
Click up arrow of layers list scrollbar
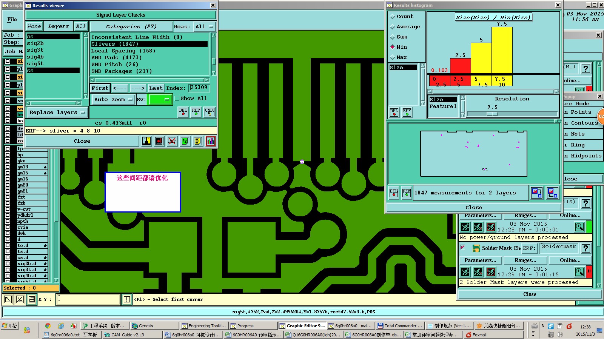85,35
